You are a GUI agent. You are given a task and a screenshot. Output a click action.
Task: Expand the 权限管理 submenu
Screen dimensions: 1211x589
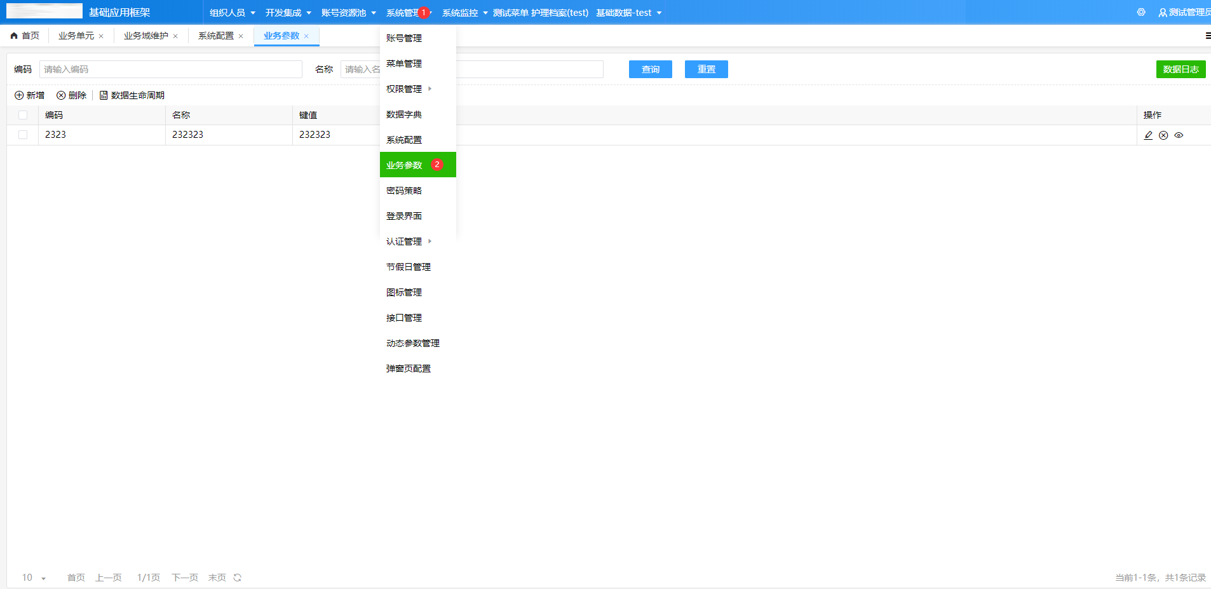click(x=409, y=89)
